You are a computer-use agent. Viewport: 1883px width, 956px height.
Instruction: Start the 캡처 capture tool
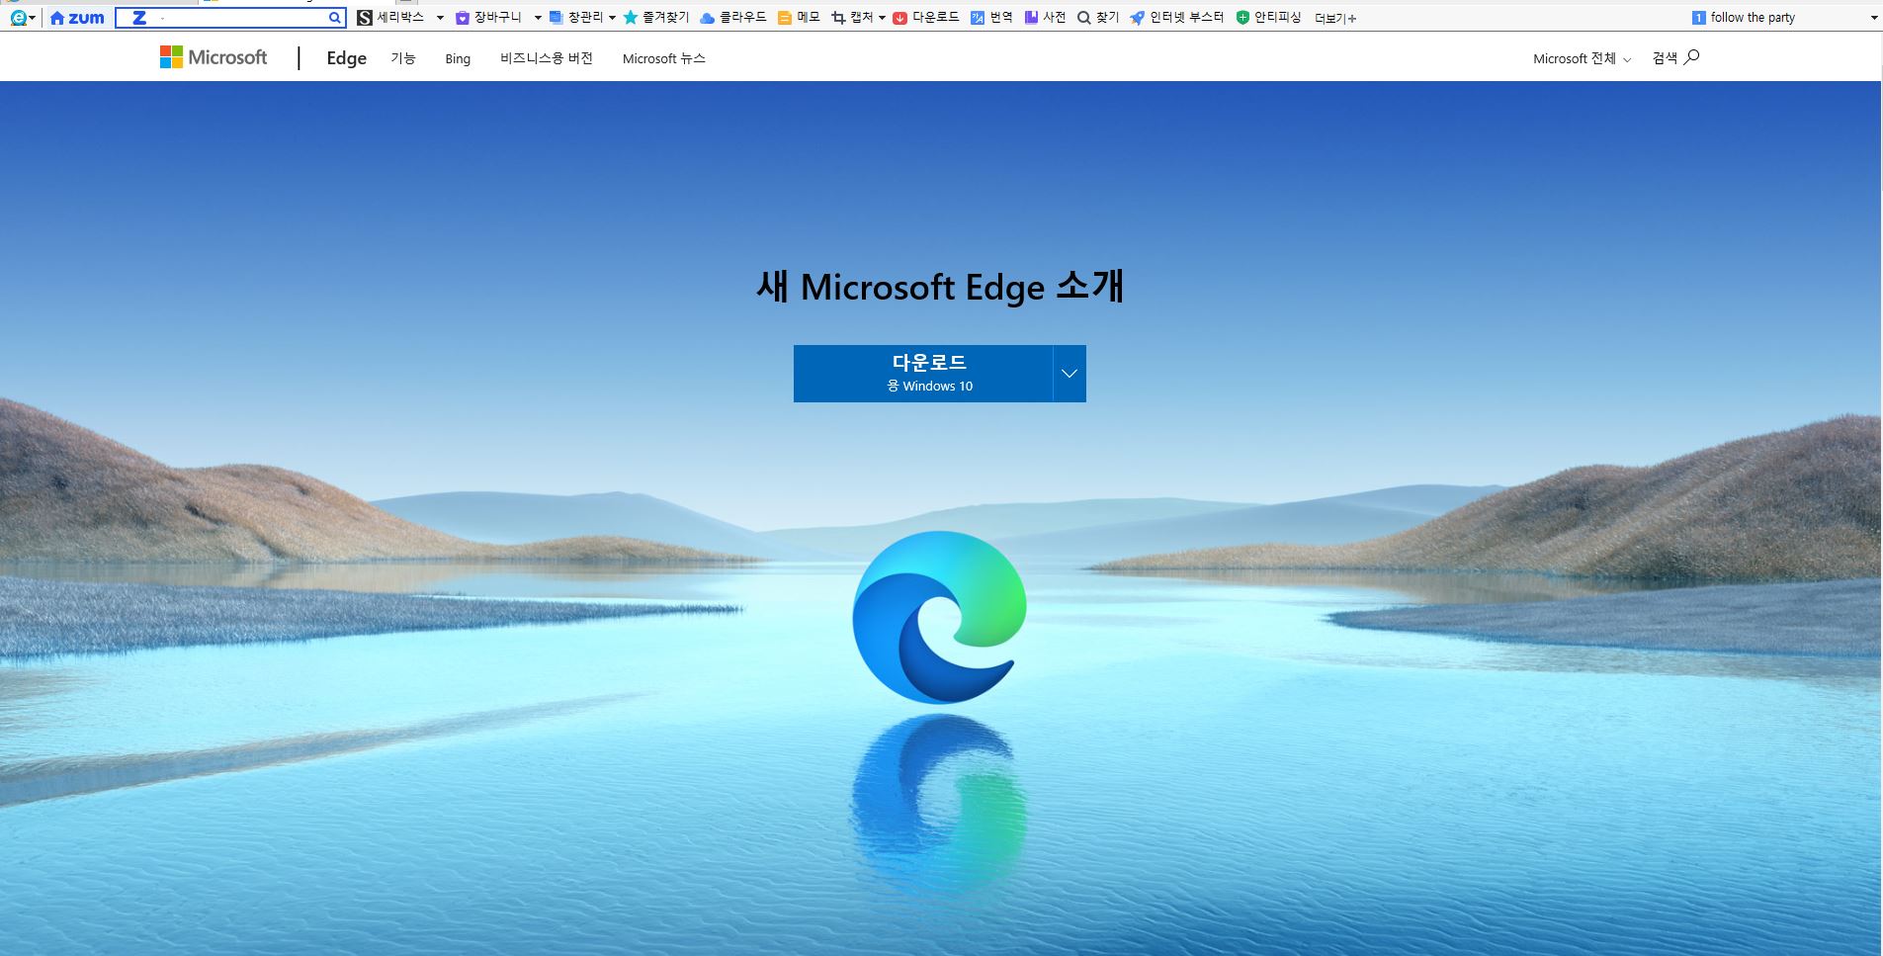pyautogui.click(x=852, y=18)
